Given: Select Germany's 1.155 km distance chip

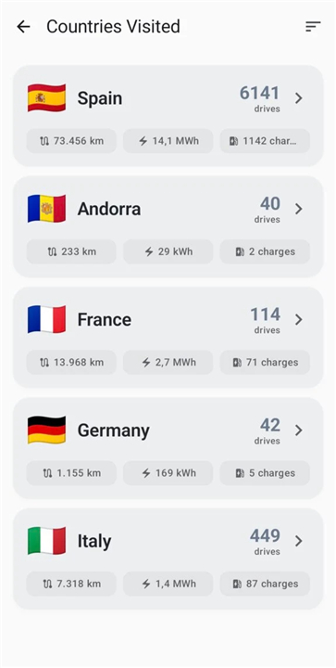Looking at the screenshot, I should tap(71, 473).
